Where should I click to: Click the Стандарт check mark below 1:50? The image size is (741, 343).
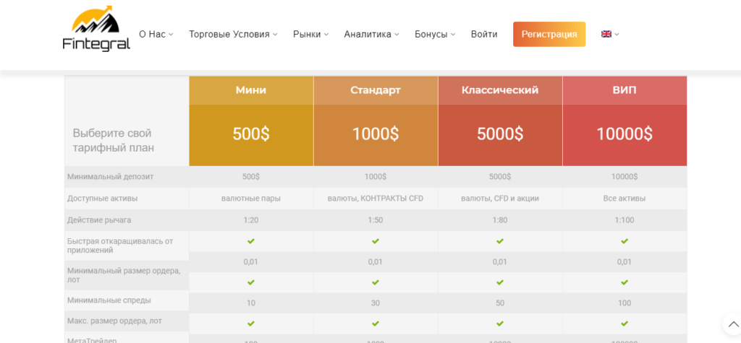376,241
